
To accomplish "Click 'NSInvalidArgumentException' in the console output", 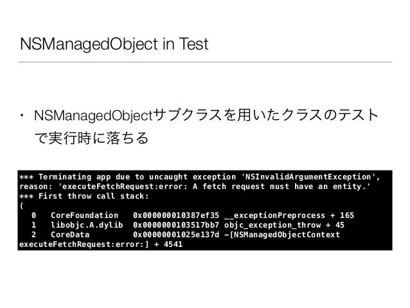I will pyautogui.click(x=308, y=177).
